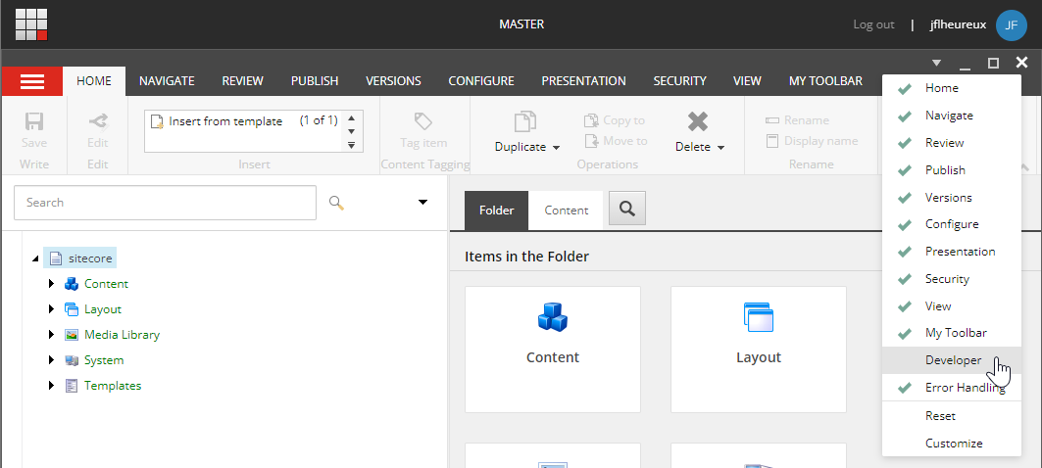Click the Move to command
This screenshot has height=468, width=1042.
point(616,141)
